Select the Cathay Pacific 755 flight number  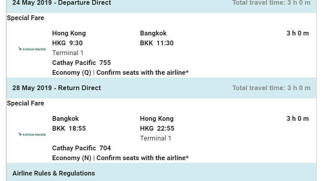tap(82, 63)
